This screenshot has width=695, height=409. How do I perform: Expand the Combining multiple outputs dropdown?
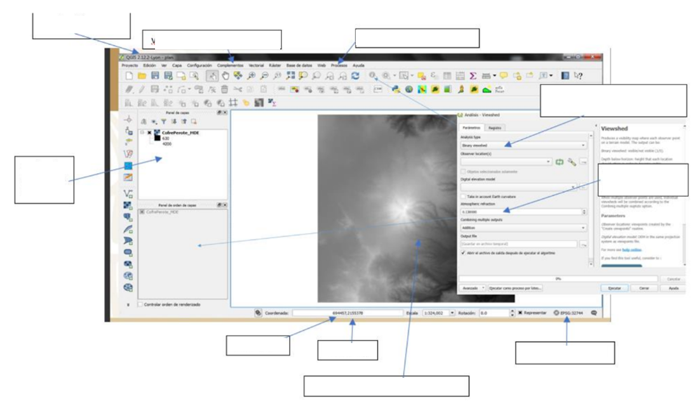coord(523,228)
